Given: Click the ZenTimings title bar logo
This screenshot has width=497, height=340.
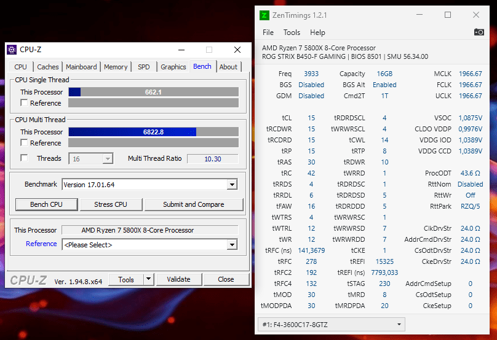Looking at the screenshot, I should pyautogui.click(x=264, y=15).
